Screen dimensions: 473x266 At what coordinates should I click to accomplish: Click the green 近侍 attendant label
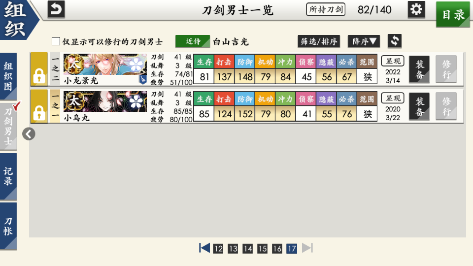click(193, 41)
